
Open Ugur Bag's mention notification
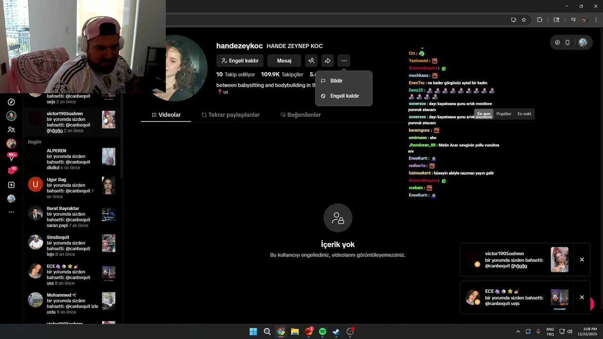pyautogui.click(x=72, y=188)
